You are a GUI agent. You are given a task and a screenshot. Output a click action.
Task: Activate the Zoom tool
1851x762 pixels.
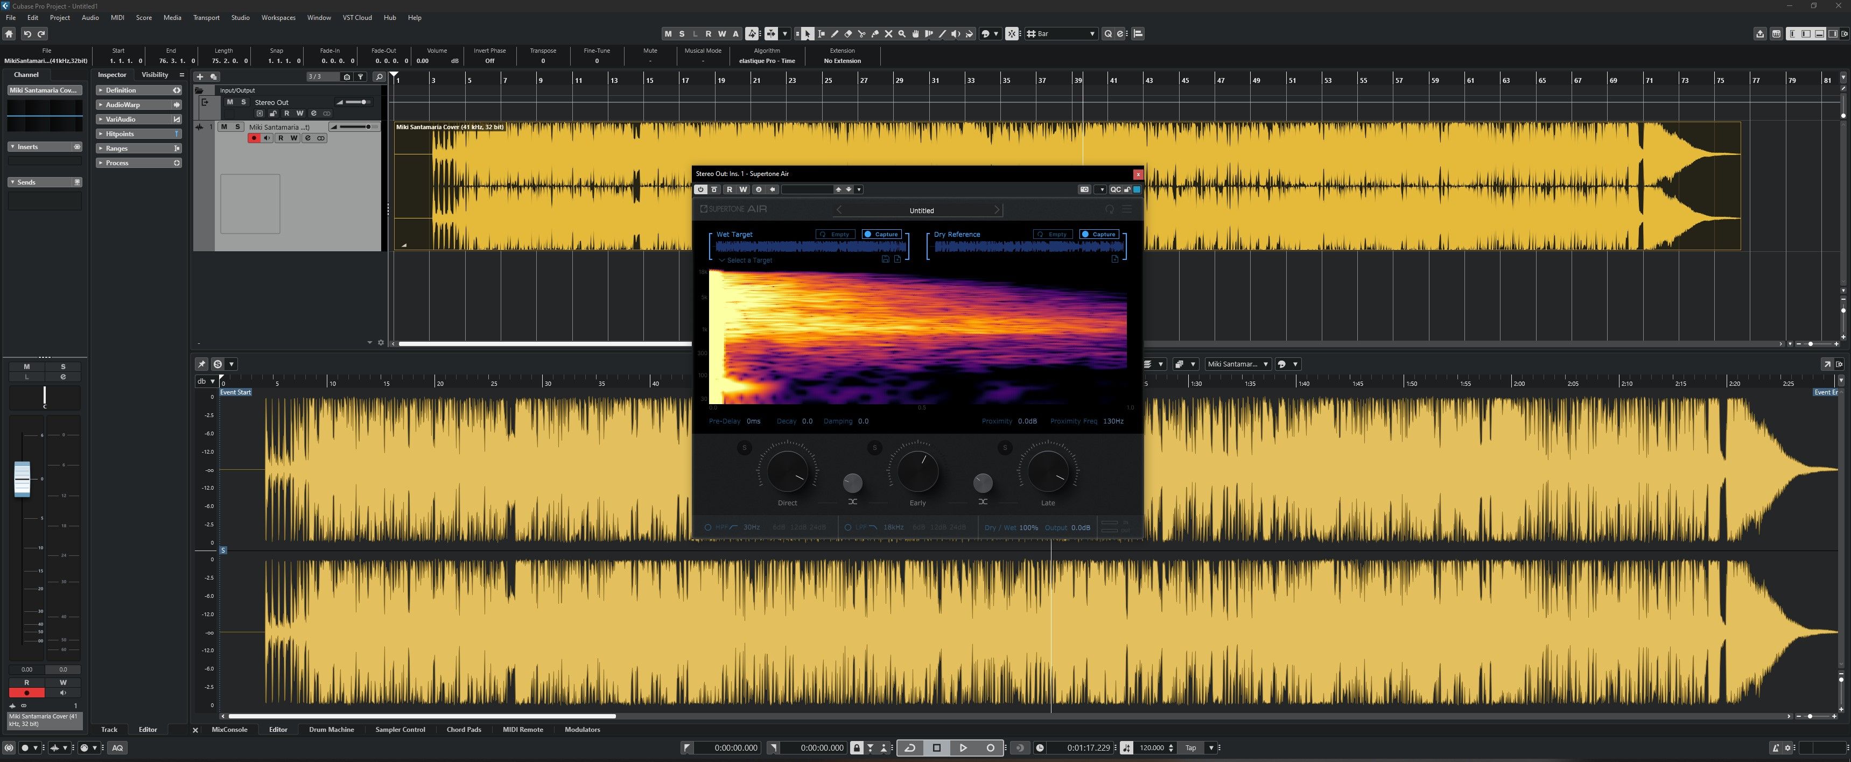click(902, 33)
